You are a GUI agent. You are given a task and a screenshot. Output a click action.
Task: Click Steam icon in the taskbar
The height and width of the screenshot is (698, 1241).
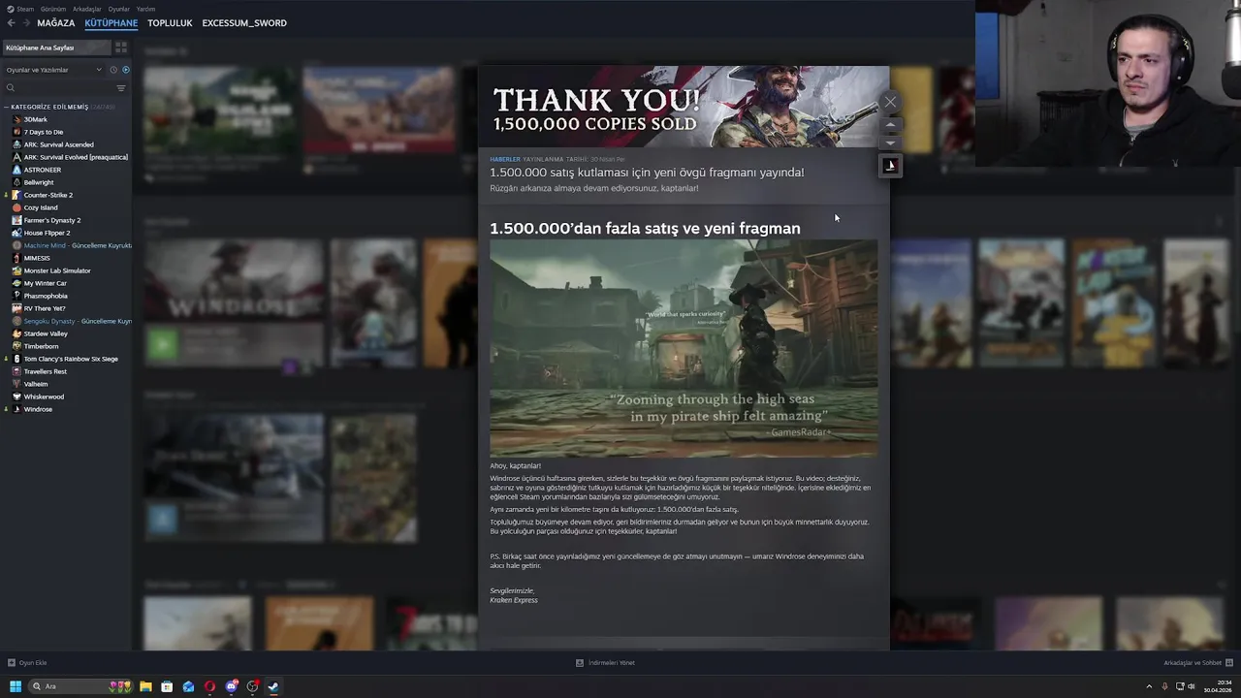[273, 686]
